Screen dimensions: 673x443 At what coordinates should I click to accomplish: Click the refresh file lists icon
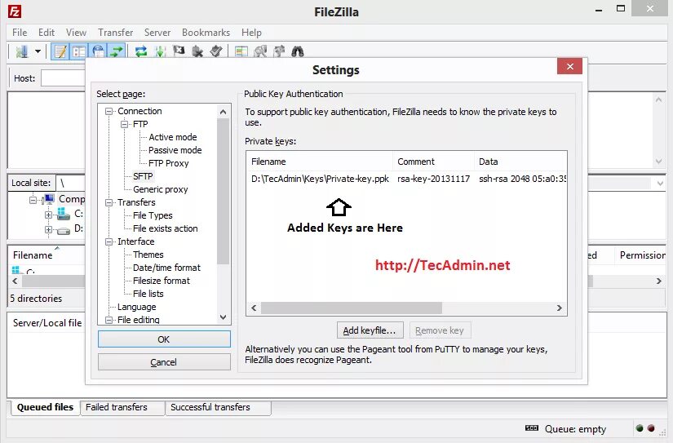tap(141, 51)
